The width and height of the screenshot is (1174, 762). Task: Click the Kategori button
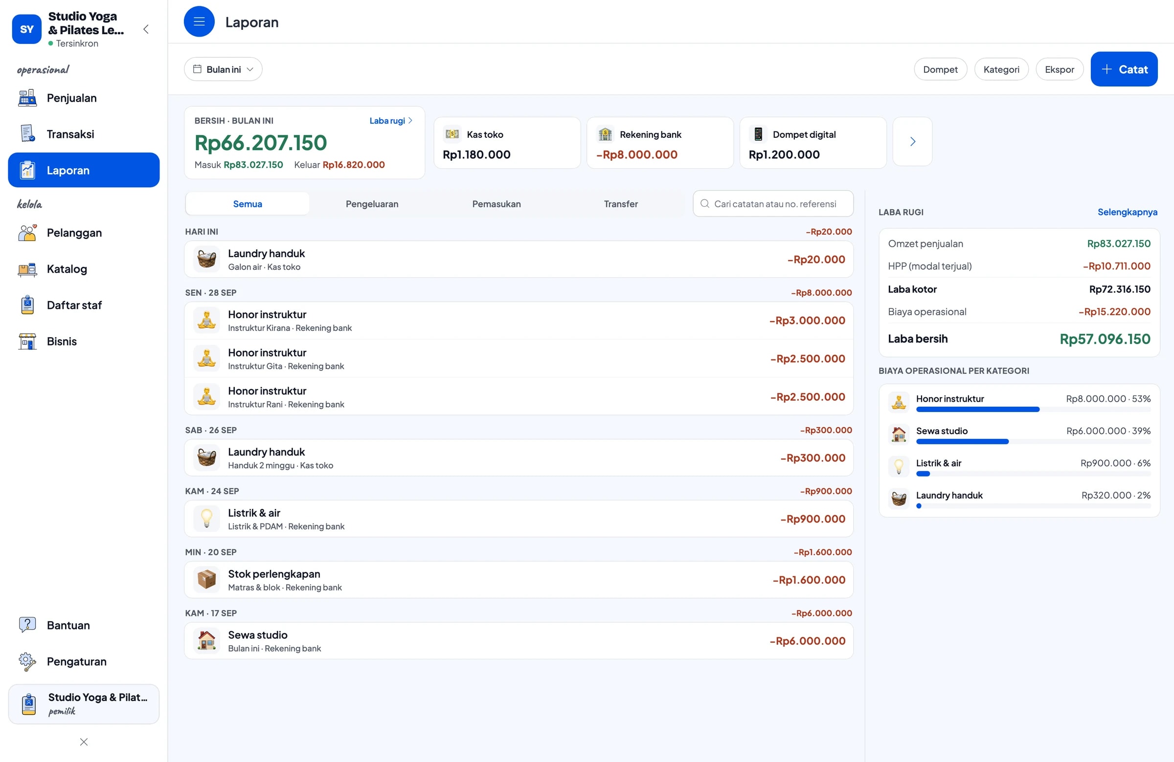click(1001, 69)
